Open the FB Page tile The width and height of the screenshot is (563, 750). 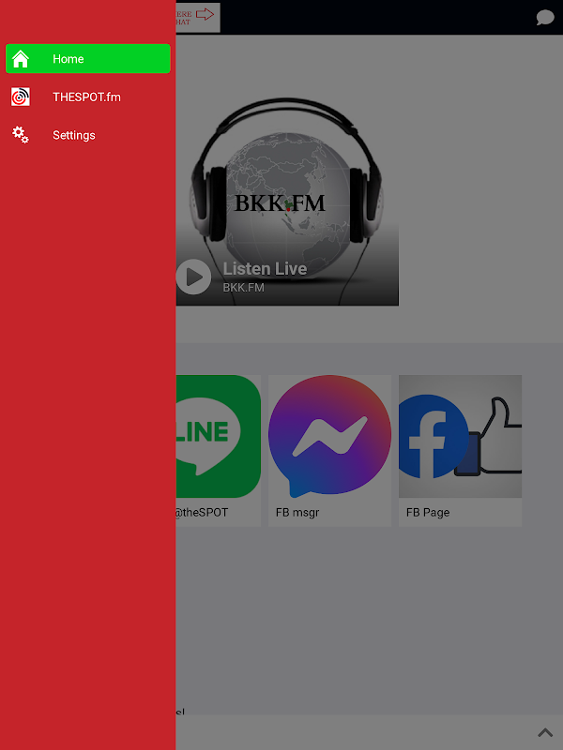460,451
